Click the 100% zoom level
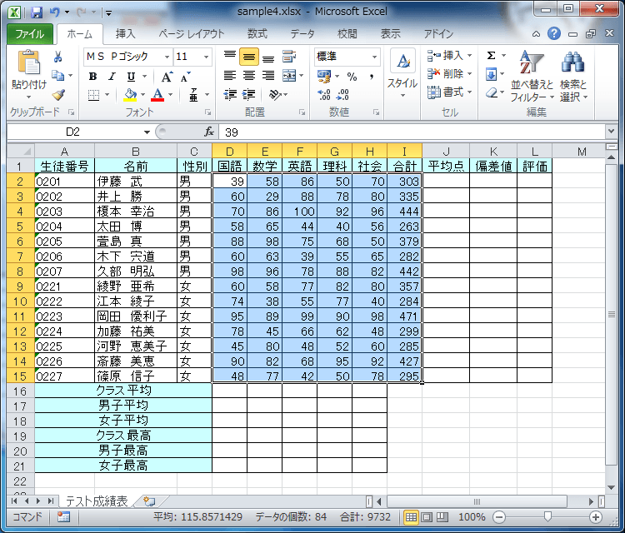 tap(472, 517)
